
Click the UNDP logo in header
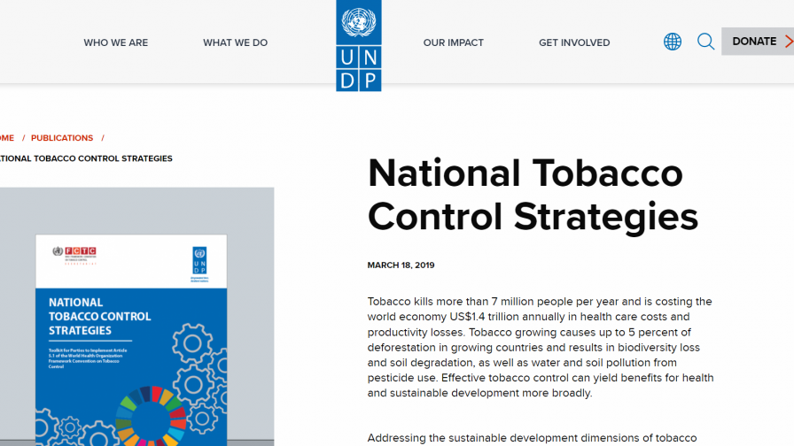359,45
